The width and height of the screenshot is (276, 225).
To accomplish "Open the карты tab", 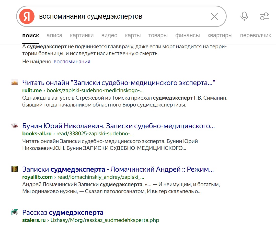I will click(133, 35).
